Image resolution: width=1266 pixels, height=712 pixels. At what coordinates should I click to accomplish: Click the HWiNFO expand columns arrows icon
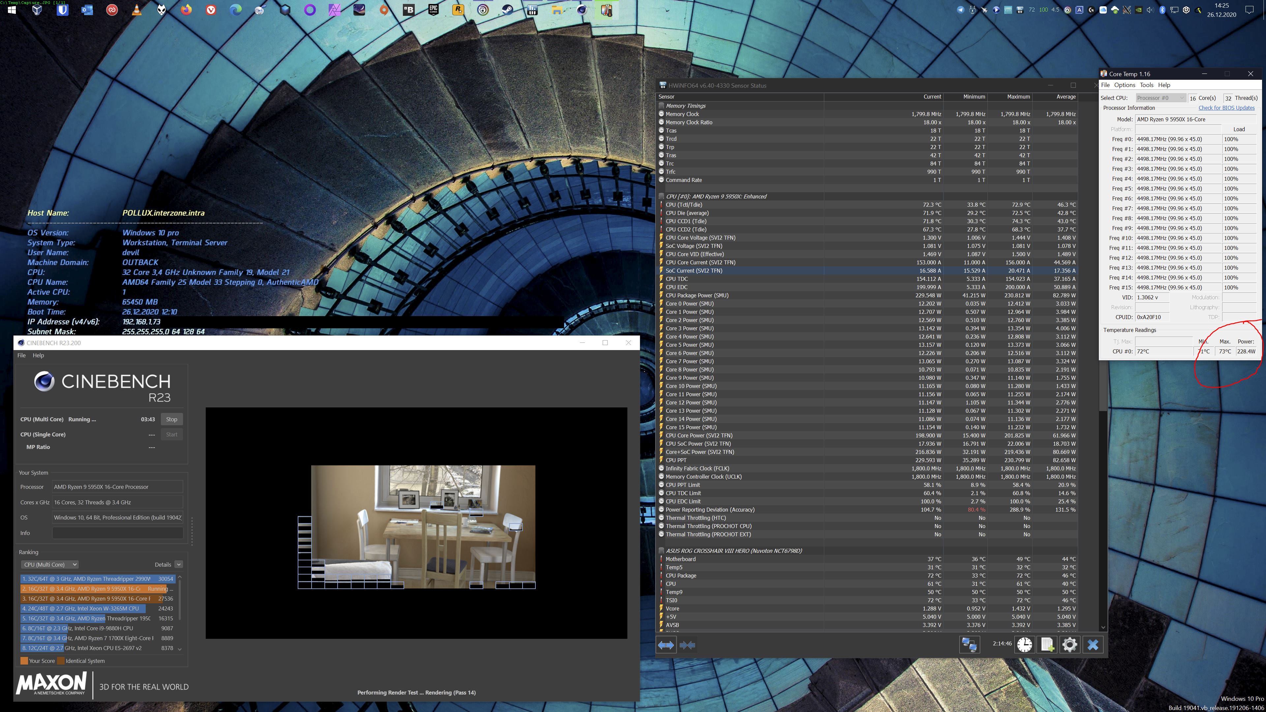click(x=666, y=645)
